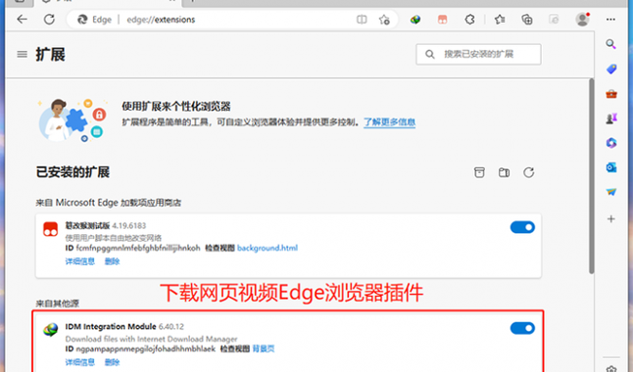Click the pack extension icon beside 已安装的扩展
The height and width of the screenshot is (372, 633).
pyautogui.click(x=479, y=172)
